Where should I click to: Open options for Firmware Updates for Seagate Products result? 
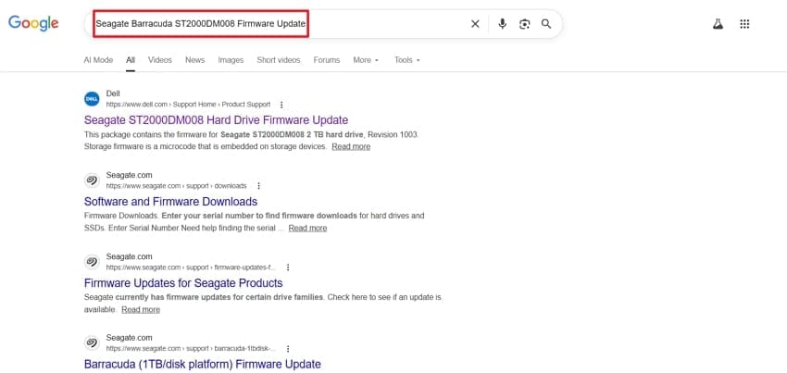[x=288, y=267]
